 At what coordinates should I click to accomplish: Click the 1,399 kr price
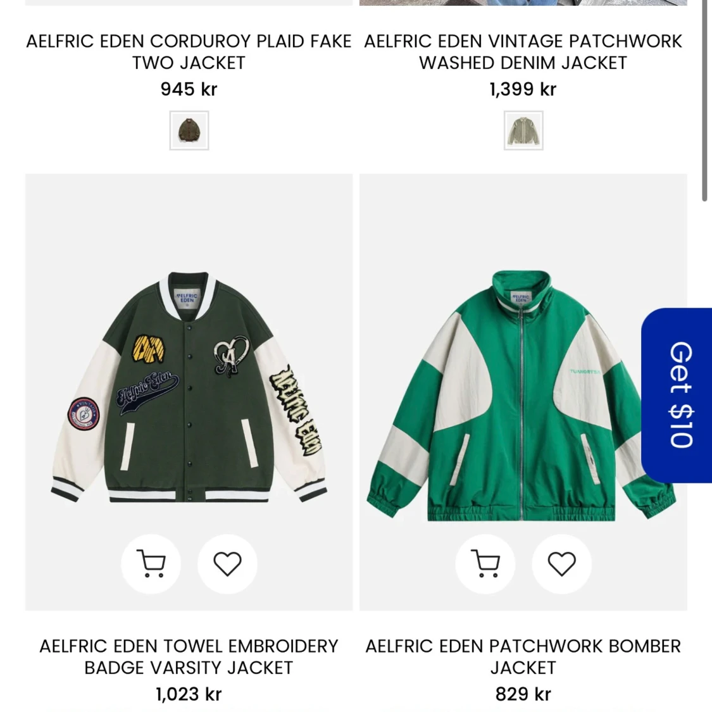tap(523, 89)
